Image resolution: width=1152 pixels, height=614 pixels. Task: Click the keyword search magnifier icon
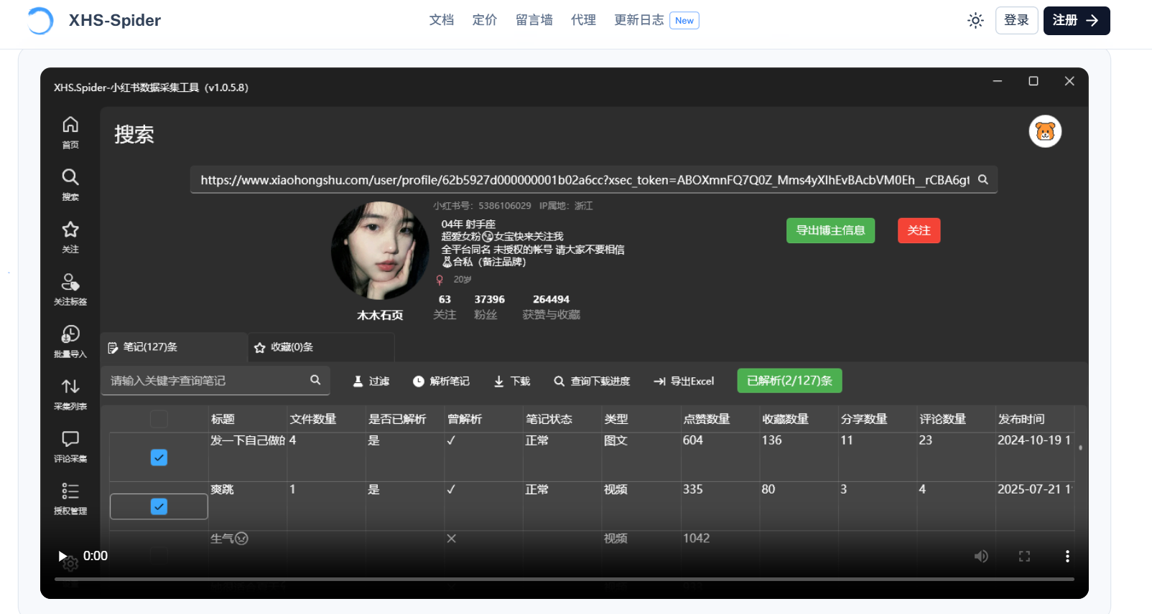[x=315, y=380]
